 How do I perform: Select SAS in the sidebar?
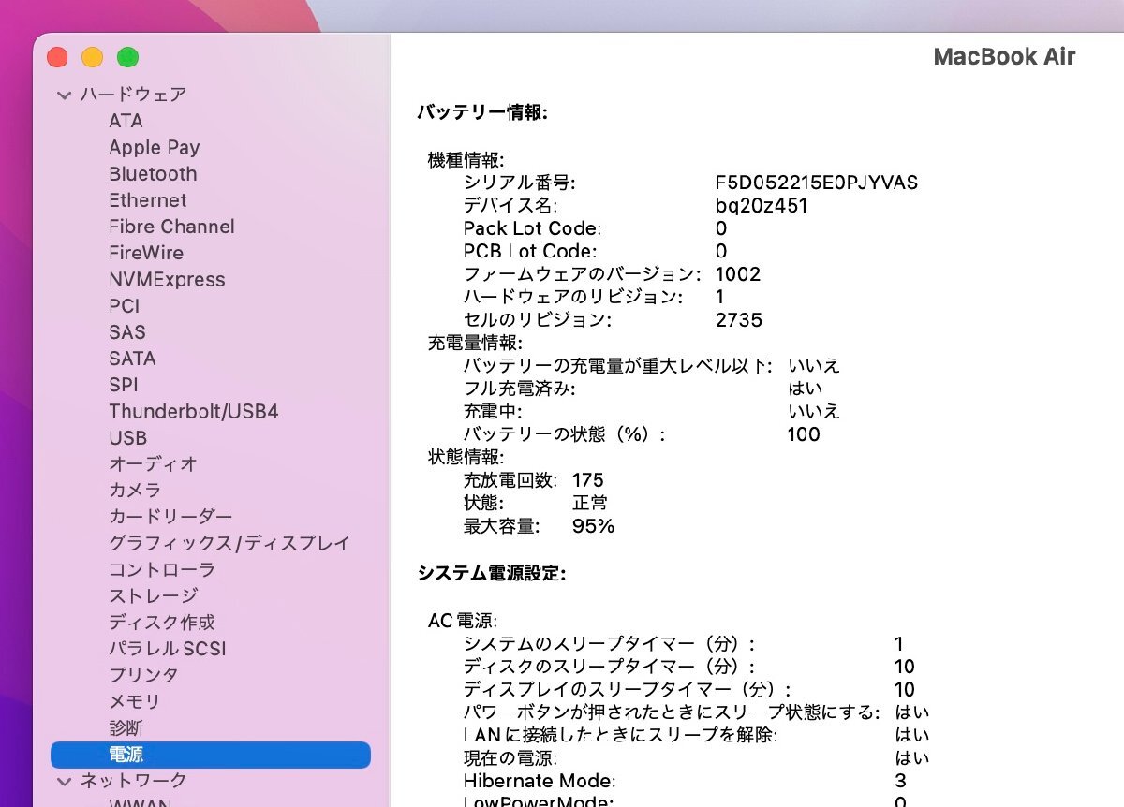pyautogui.click(x=127, y=331)
